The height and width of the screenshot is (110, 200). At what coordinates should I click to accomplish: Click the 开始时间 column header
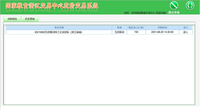click(x=162, y=27)
